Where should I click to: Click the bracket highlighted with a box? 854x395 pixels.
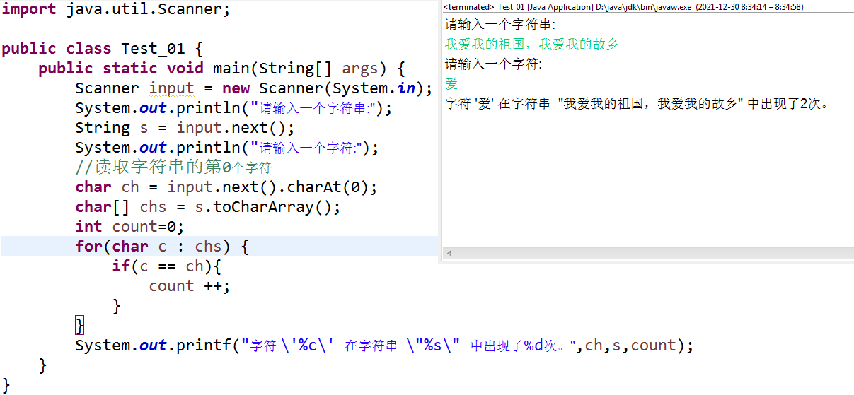[x=79, y=326]
